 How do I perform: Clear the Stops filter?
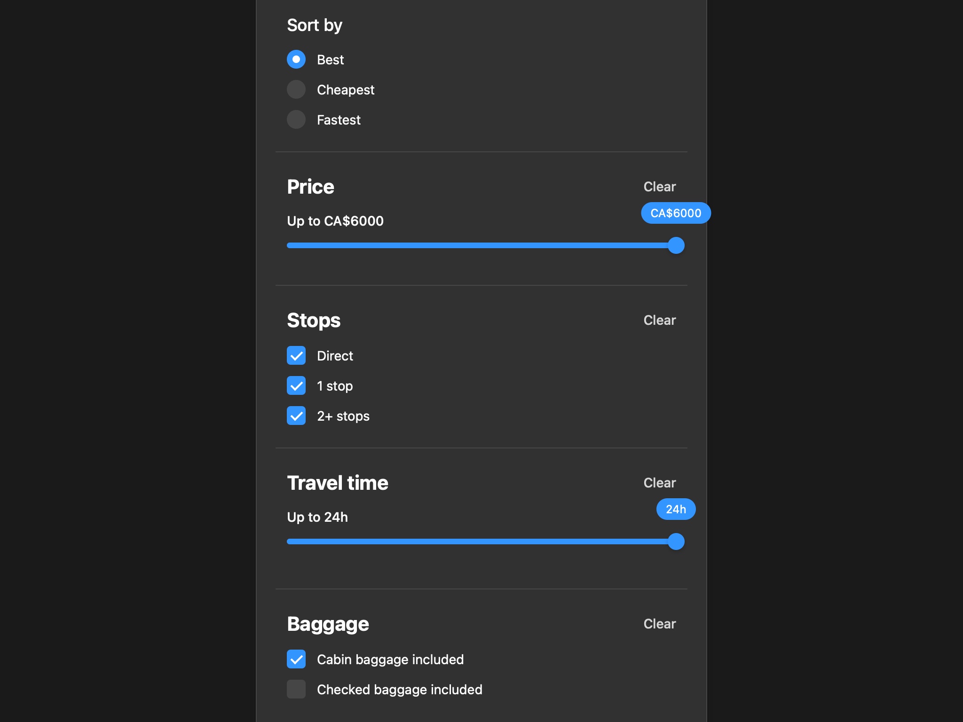tap(659, 320)
